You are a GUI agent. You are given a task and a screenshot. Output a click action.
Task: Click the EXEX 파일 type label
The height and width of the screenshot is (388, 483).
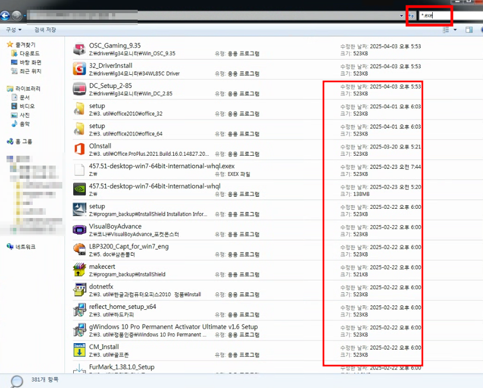point(239,174)
